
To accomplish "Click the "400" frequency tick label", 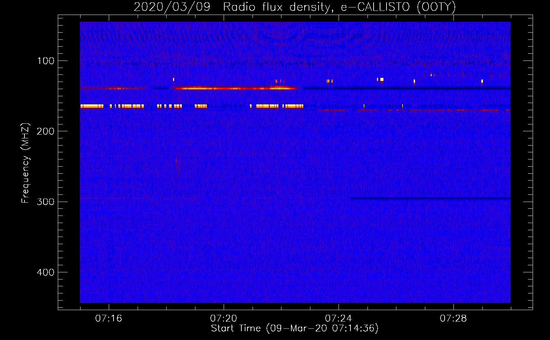I will tap(45, 272).
